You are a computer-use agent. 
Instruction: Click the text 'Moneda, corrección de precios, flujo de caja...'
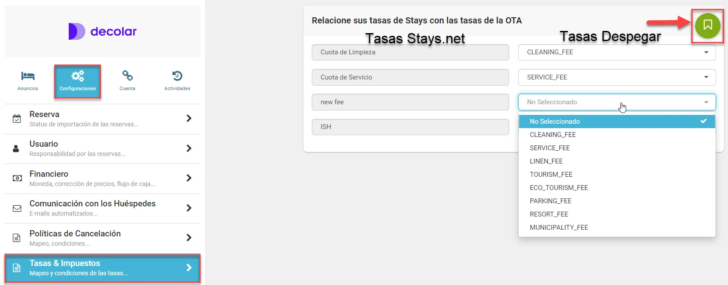tap(92, 184)
